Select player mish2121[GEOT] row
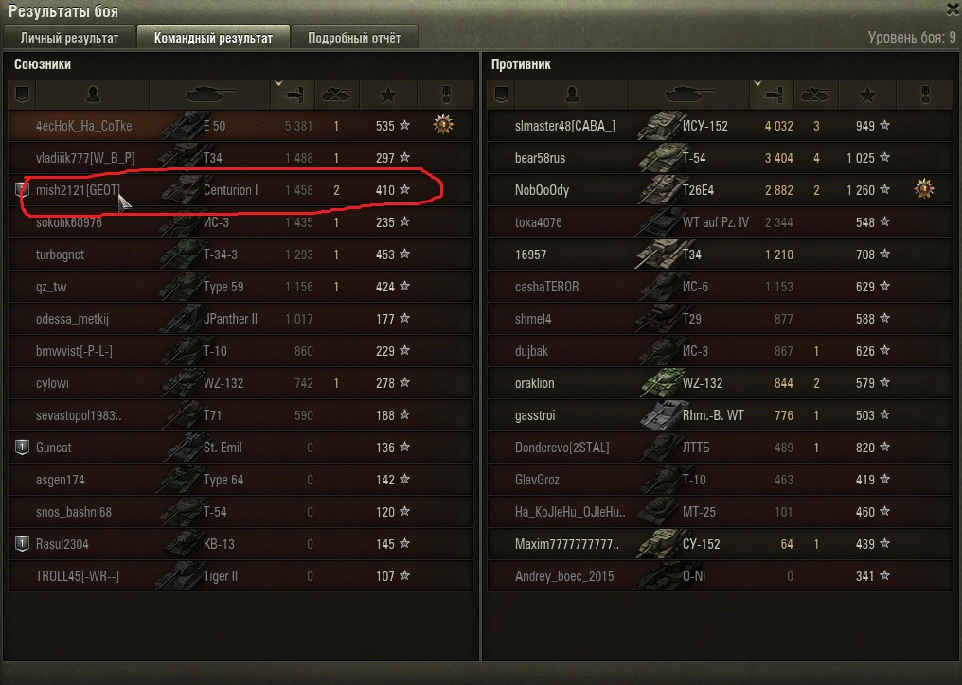 tap(241, 190)
